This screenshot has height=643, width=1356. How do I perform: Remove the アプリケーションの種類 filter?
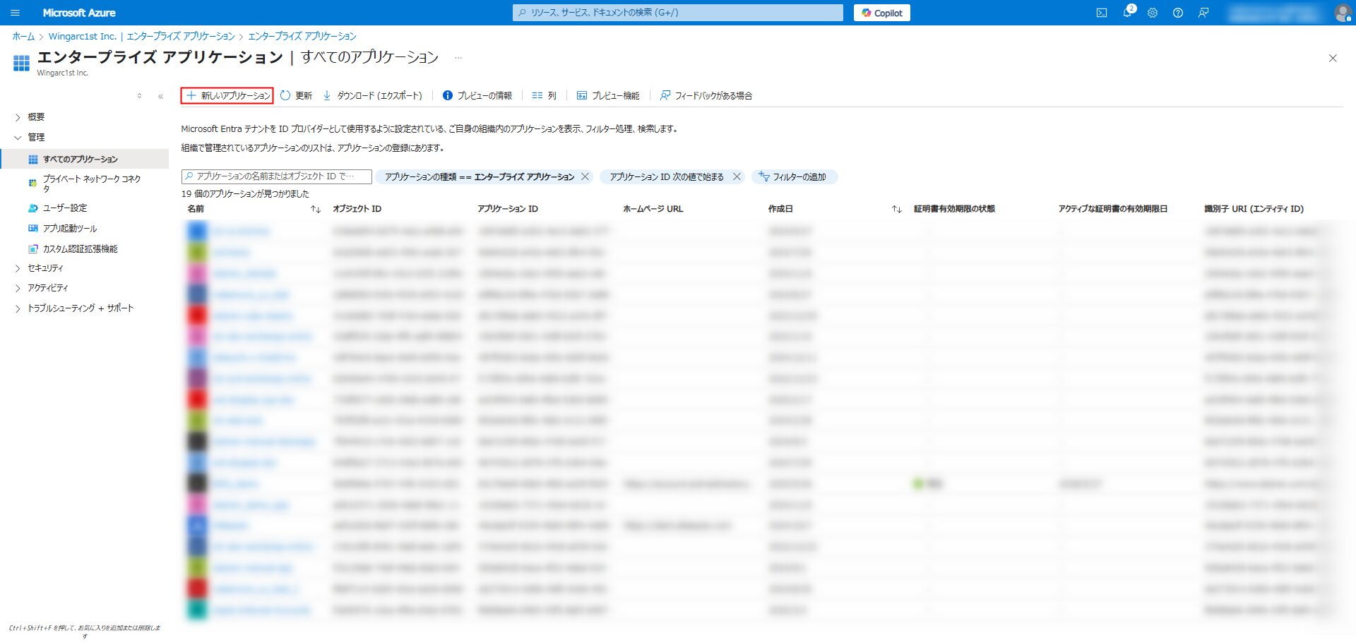click(585, 177)
